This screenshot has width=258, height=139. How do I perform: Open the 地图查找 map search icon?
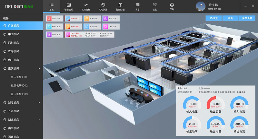pyautogui.click(x=69, y=5)
